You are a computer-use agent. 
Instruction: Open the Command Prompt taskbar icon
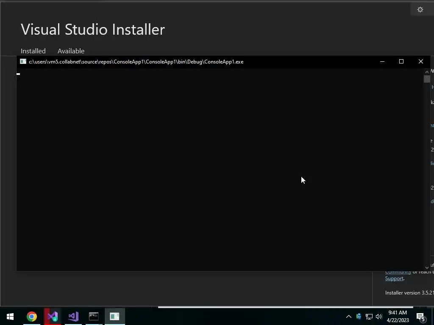pos(94,317)
